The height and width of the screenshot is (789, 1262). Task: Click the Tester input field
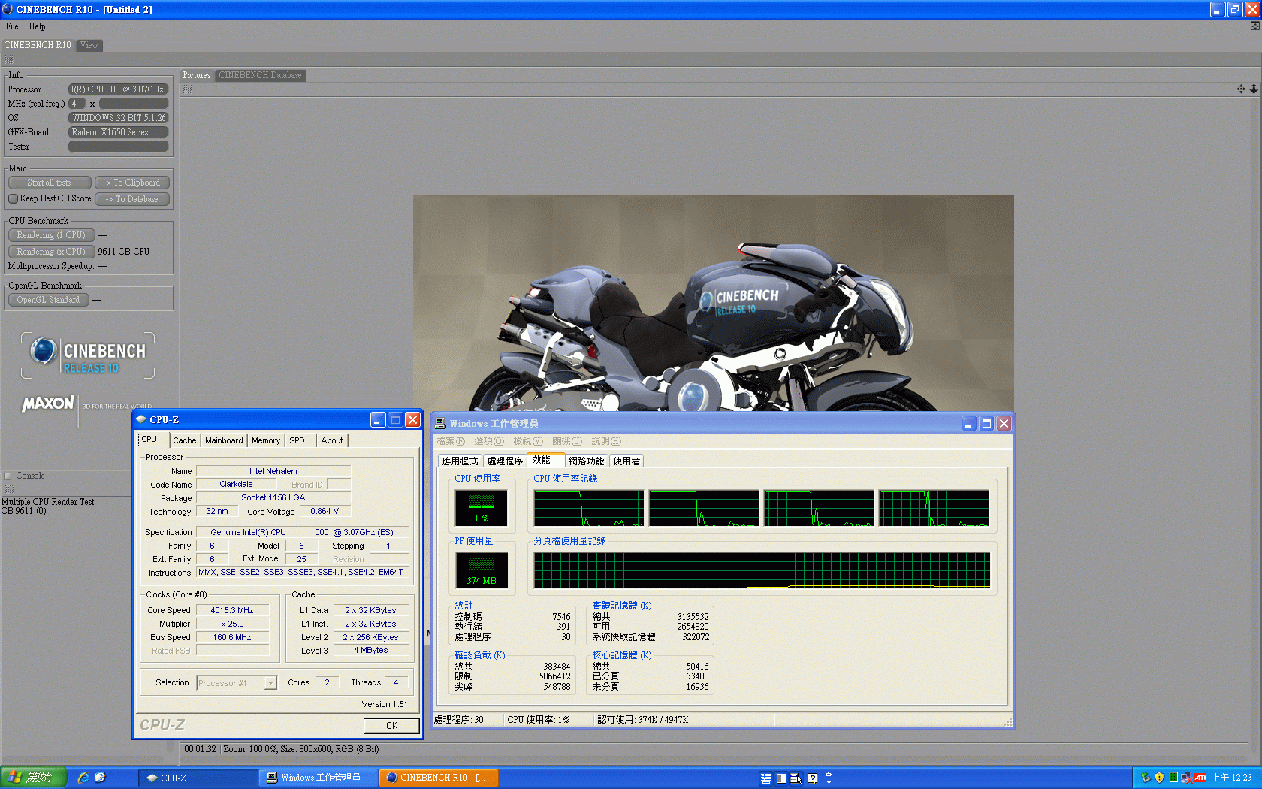coord(118,147)
